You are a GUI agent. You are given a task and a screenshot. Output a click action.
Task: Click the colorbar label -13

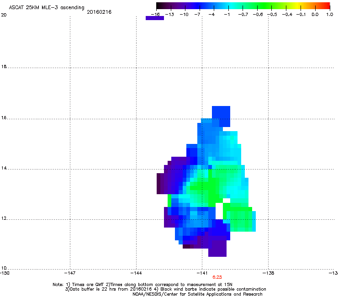[169, 15]
